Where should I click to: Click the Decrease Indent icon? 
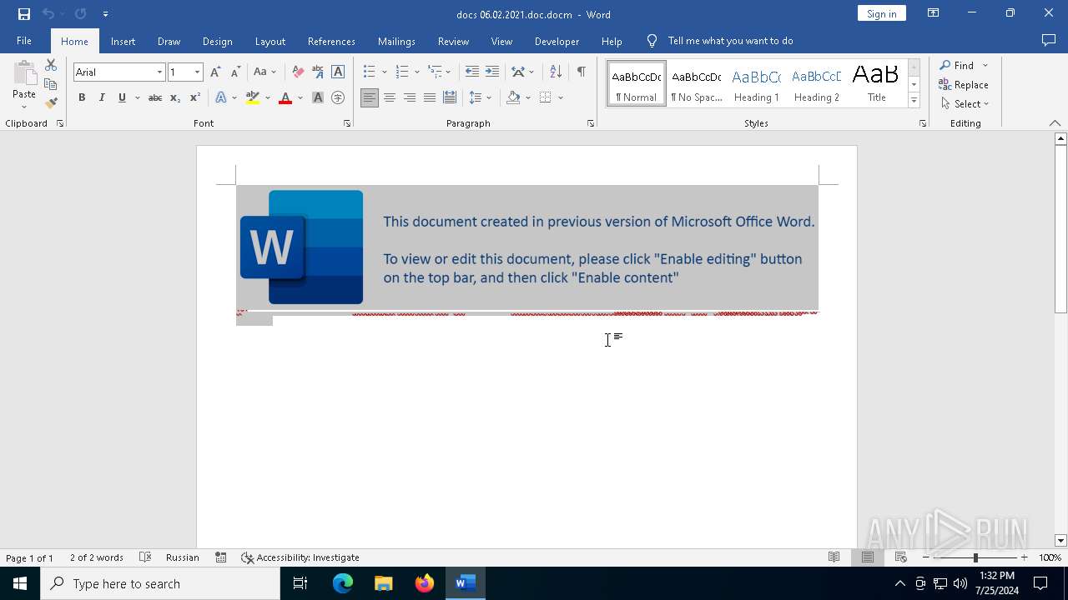click(x=472, y=72)
